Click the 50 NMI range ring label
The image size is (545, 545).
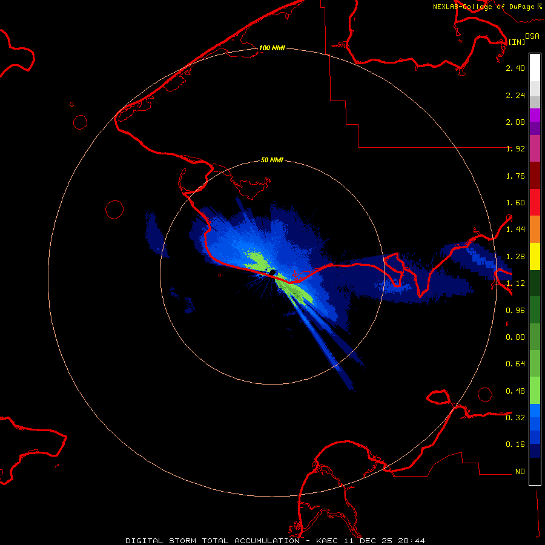tap(272, 160)
